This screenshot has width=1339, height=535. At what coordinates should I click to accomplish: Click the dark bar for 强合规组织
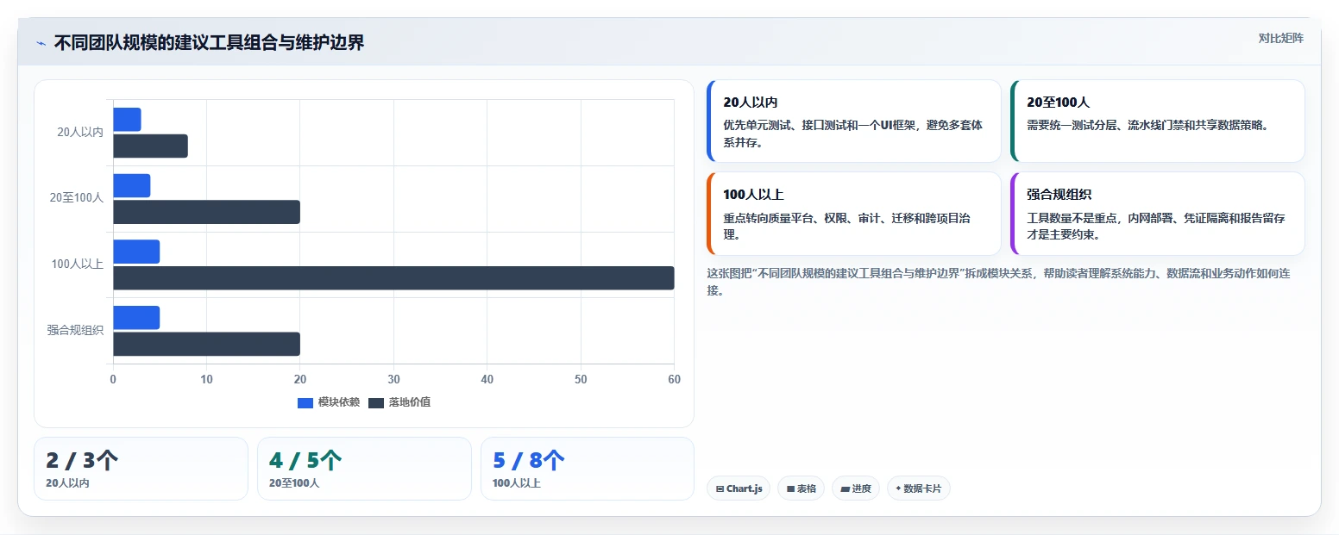(x=206, y=345)
